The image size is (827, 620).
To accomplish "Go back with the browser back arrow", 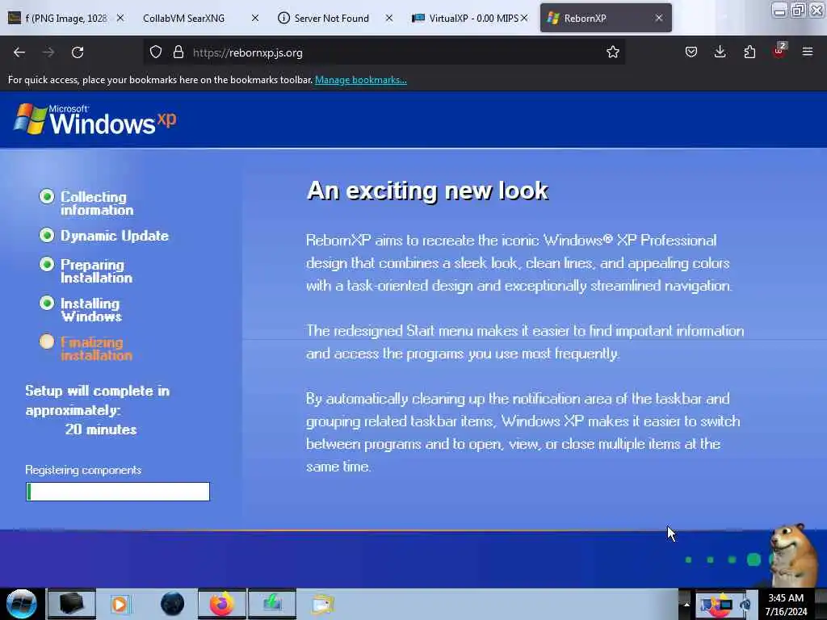I will coord(19,52).
